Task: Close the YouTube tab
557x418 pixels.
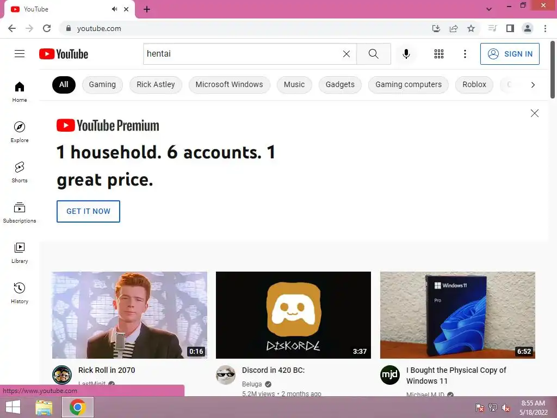Action: pos(126,9)
